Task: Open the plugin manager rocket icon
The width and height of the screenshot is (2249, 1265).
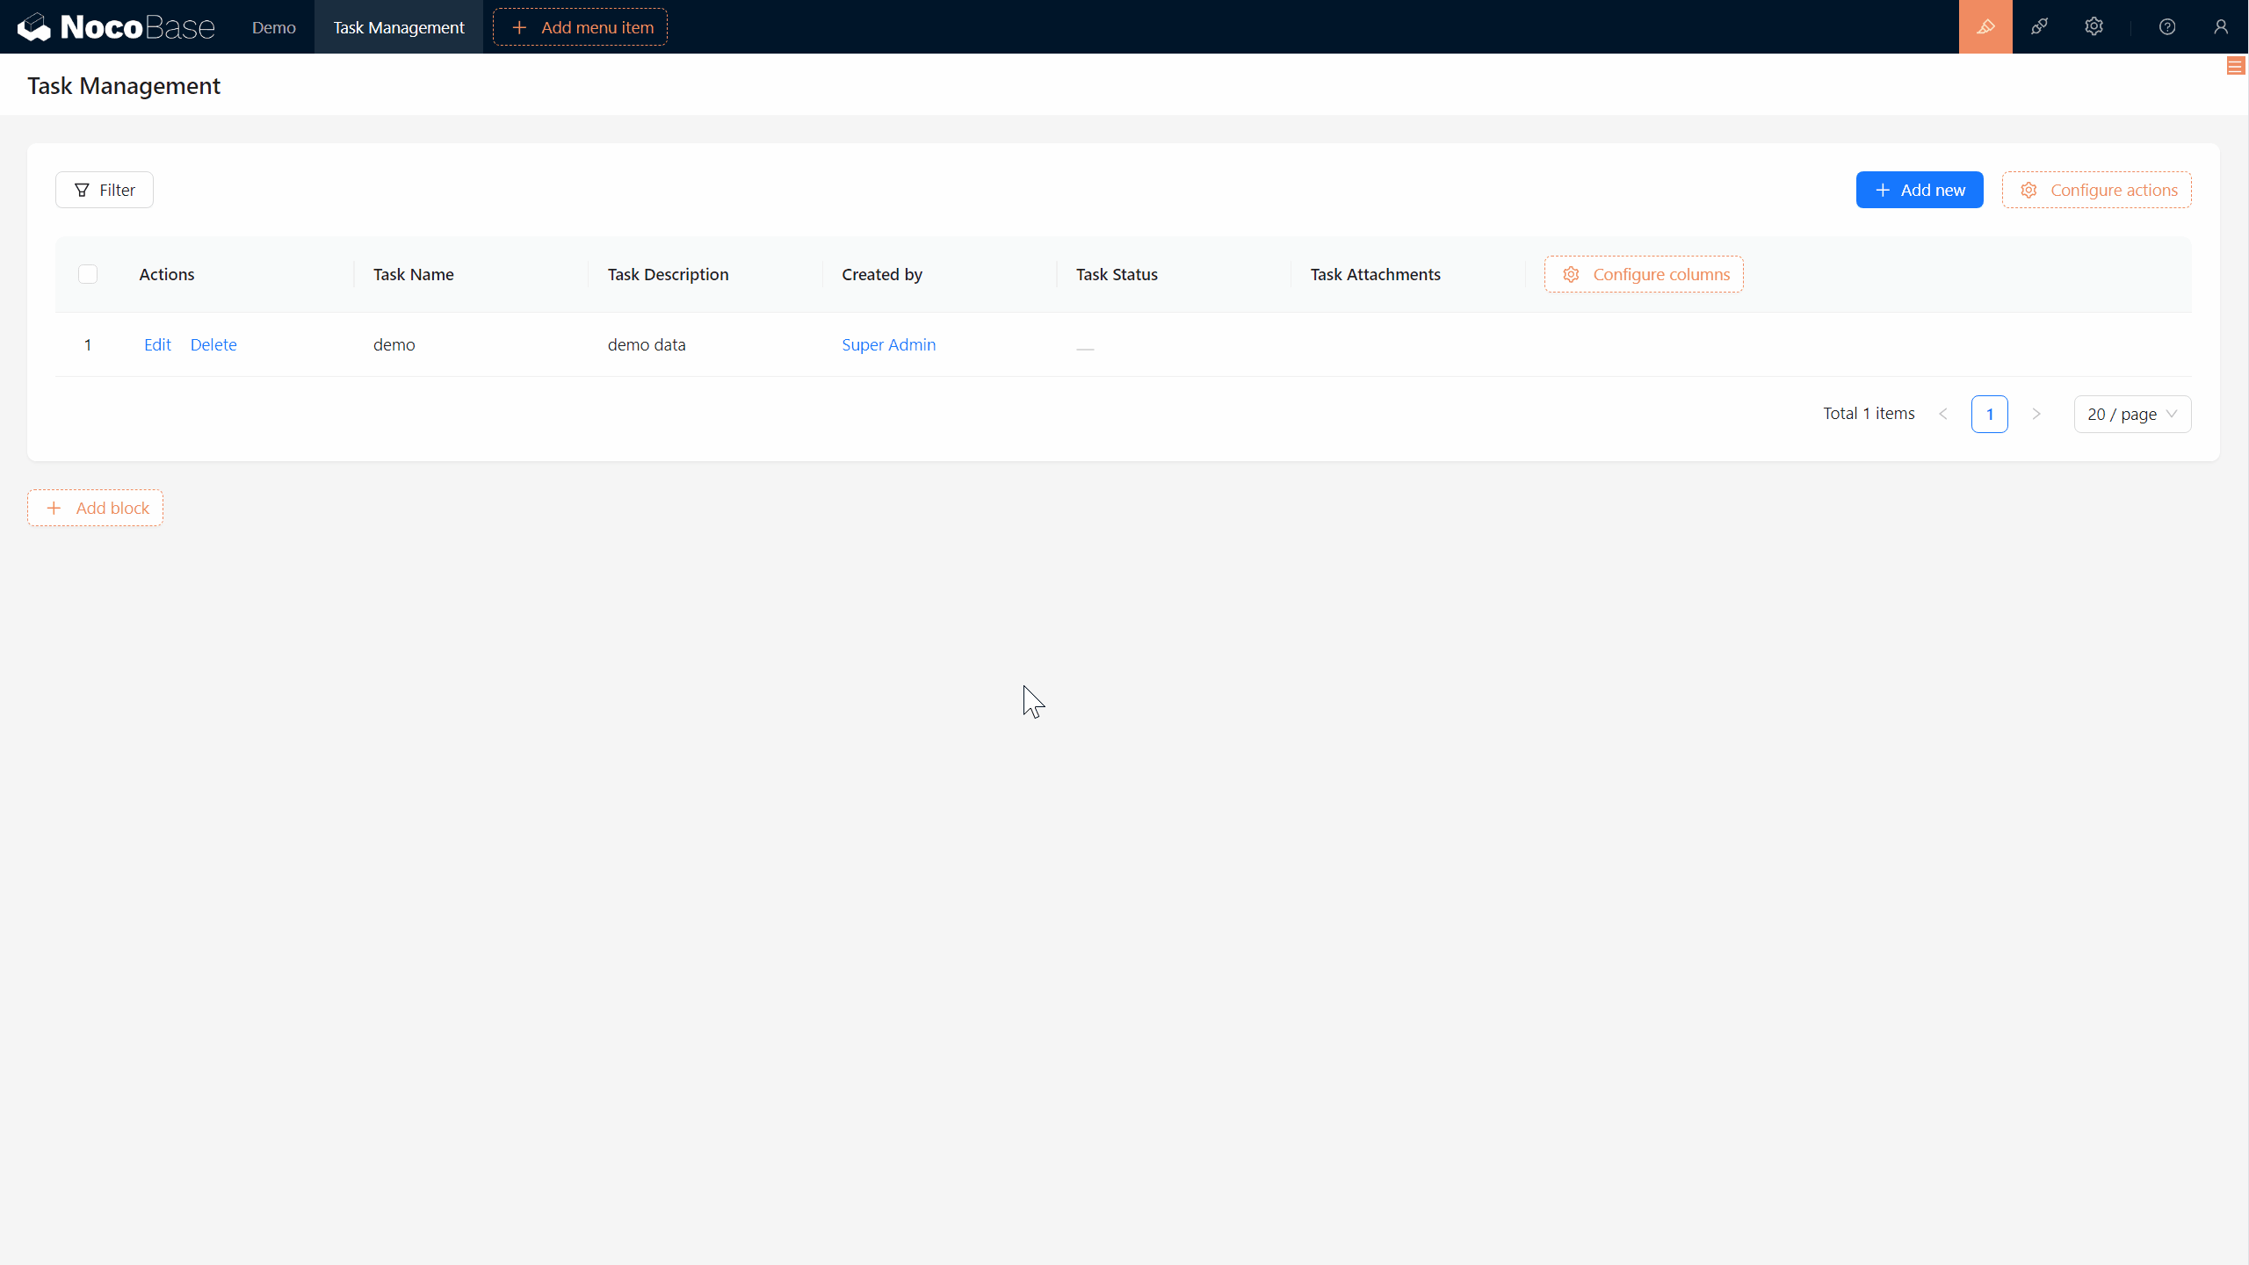Action: point(2039,26)
